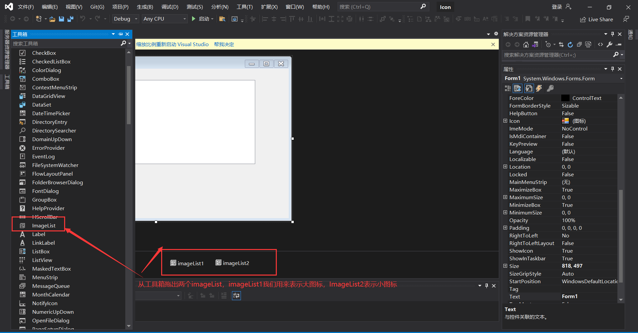Image resolution: width=638 pixels, height=333 pixels.
Task: Pin the Solution Explorer panel
Action: pyautogui.click(x=612, y=34)
